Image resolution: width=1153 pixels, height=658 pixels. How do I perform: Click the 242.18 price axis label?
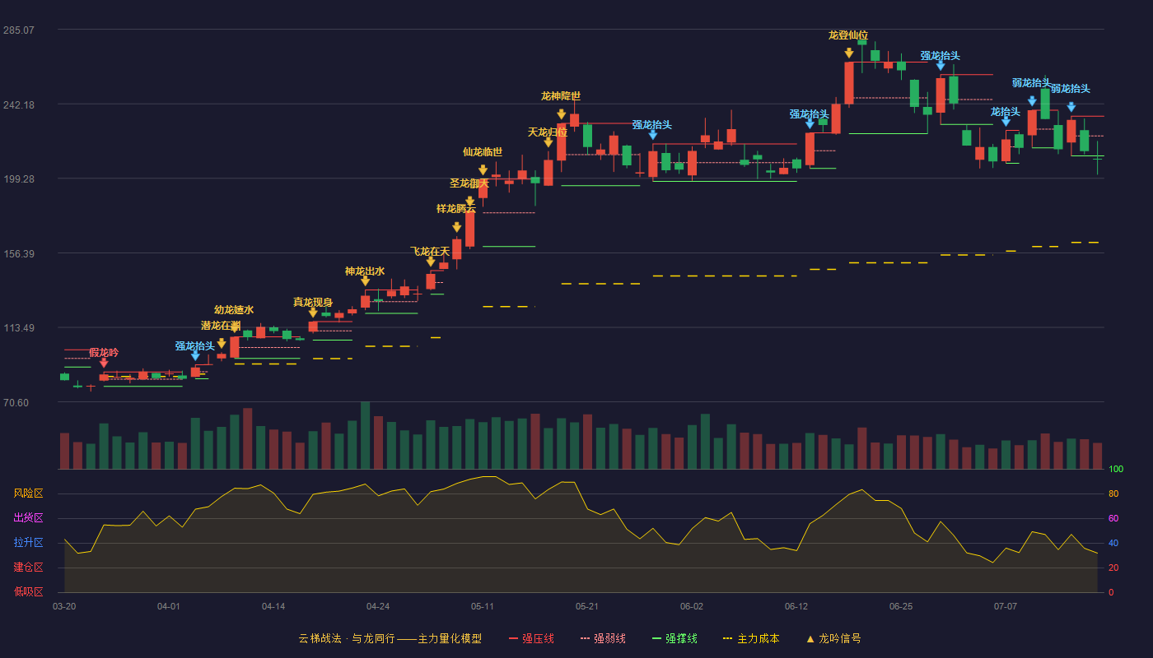click(x=19, y=105)
